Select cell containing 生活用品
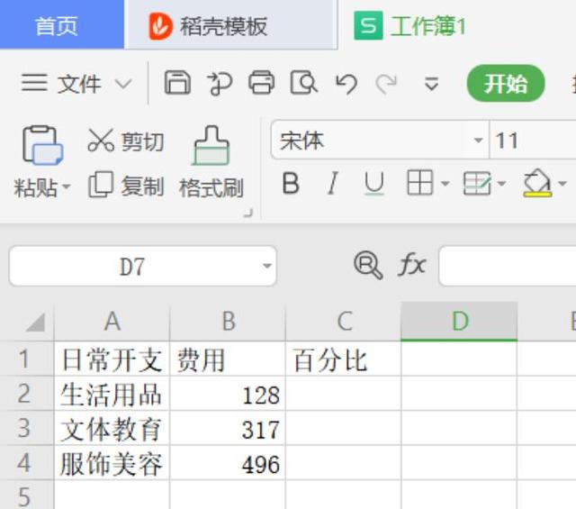576x509 pixels. [x=112, y=394]
